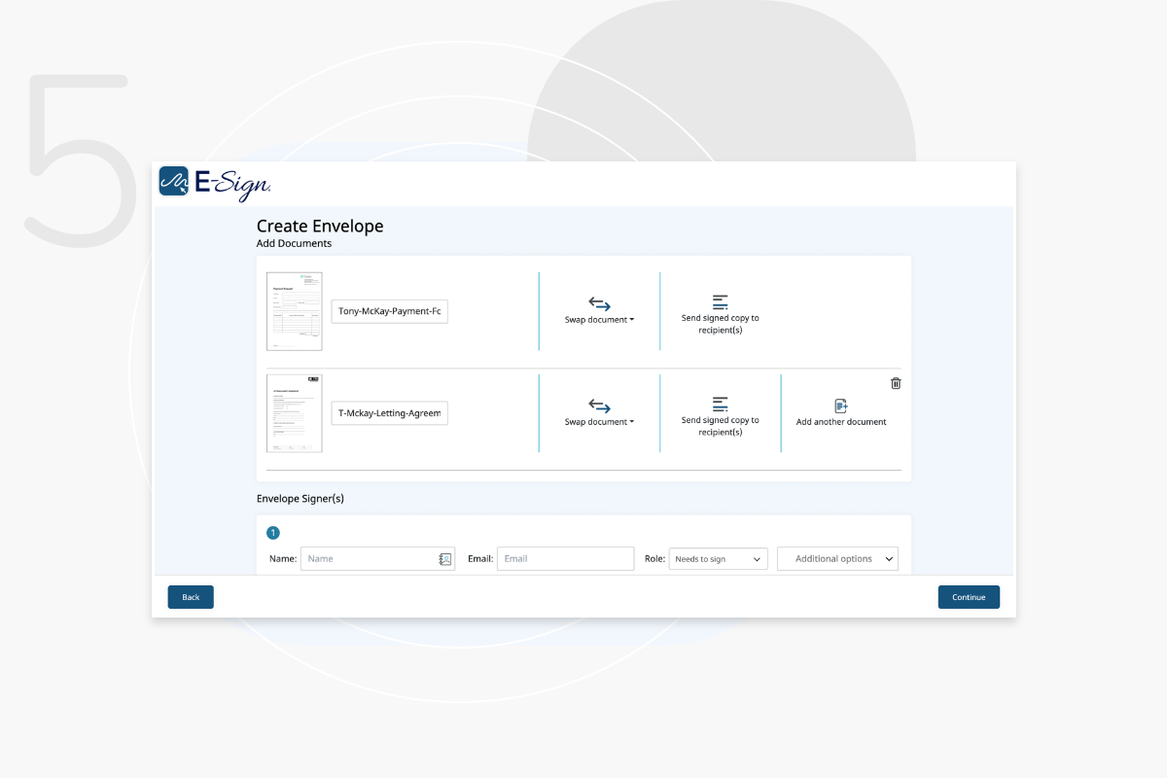The image size is (1167, 778).
Task: Open the Role 'Needs to sign' dropdown
Action: click(719, 559)
